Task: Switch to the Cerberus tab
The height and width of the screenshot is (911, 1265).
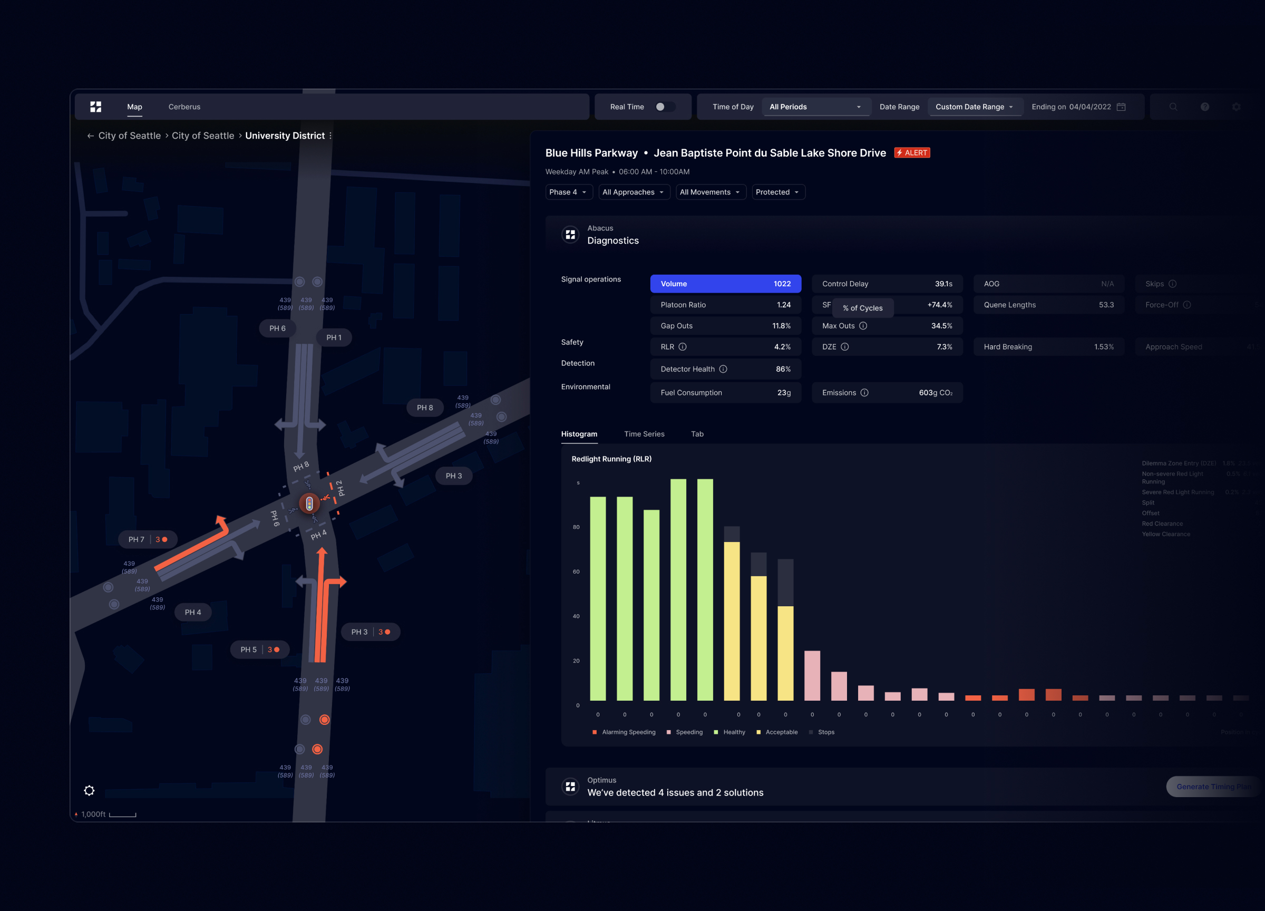Action: click(x=184, y=106)
